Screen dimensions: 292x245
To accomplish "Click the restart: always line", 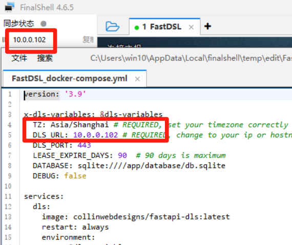I will click(75, 227).
